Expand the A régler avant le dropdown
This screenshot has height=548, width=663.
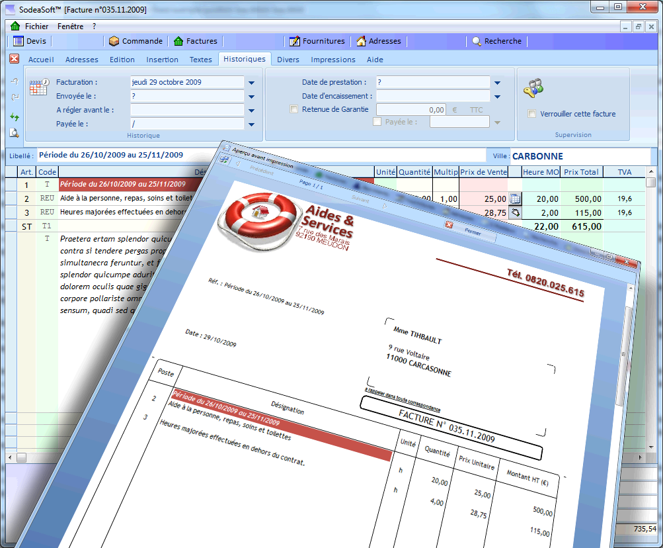(252, 111)
